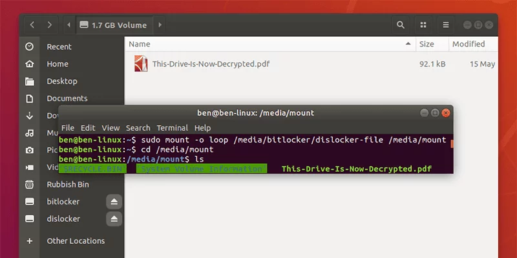Open the terminal's File menu
This screenshot has width=517, height=258.
(x=68, y=128)
